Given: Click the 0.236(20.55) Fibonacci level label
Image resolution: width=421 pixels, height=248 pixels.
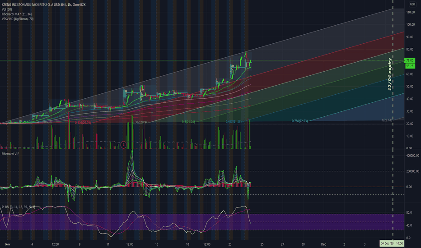Looking at the screenshot, I should point(83,123).
